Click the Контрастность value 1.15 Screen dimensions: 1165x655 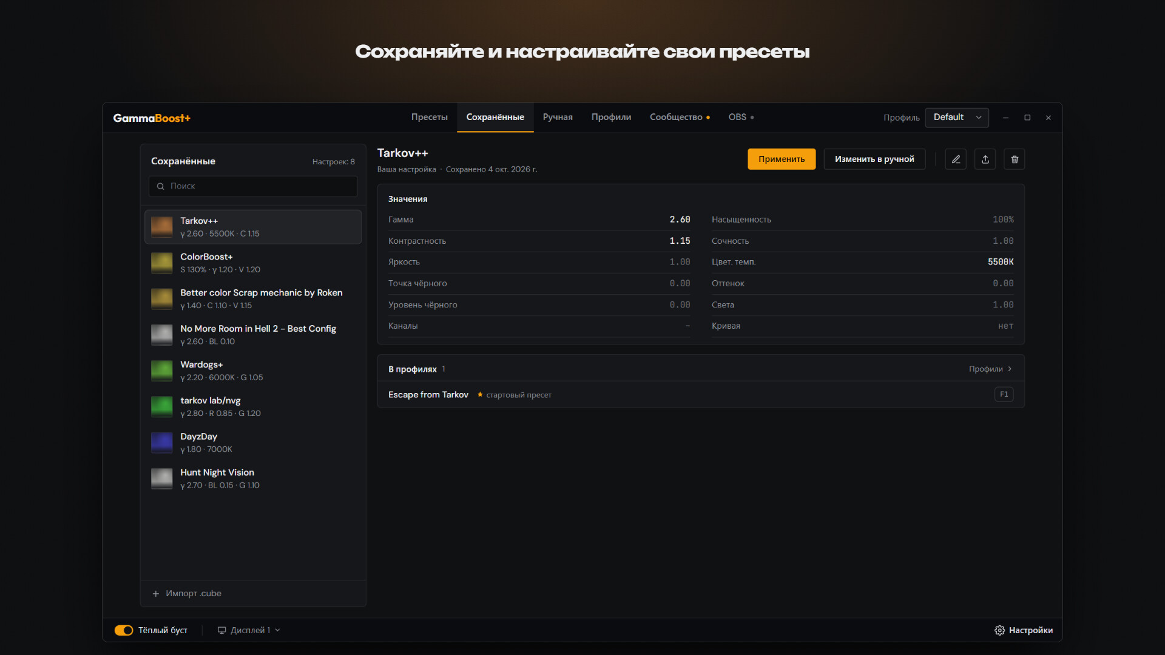[x=680, y=241]
